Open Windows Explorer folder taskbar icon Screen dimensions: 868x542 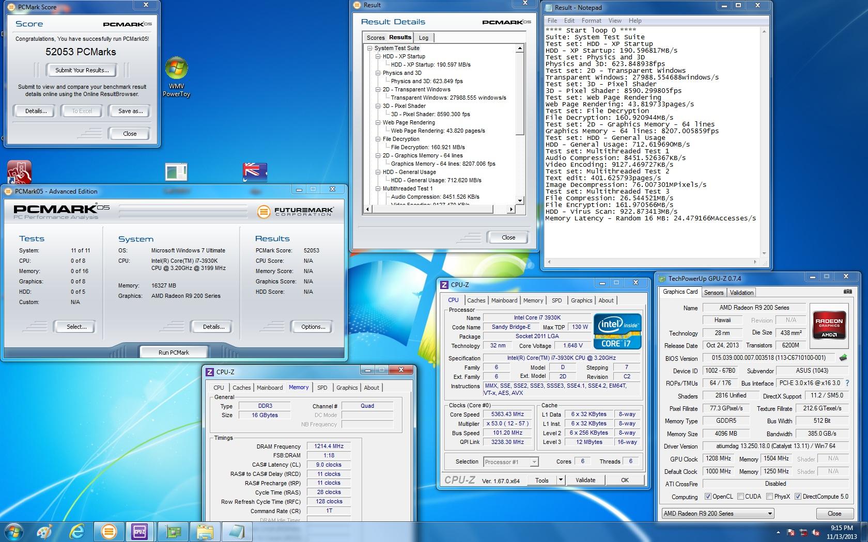pos(205,531)
